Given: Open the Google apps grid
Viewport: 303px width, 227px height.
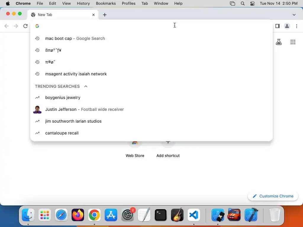Looking at the screenshot, I should (293, 42).
